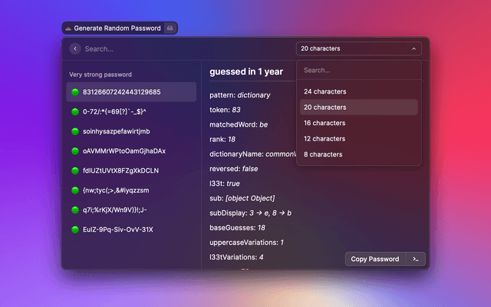This screenshot has height=307, width=491.
Task: Choose 24 characters from the list
Action: (325, 91)
